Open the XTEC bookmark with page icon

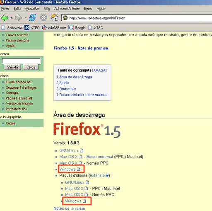pyautogui.click(x=96, y=28)
